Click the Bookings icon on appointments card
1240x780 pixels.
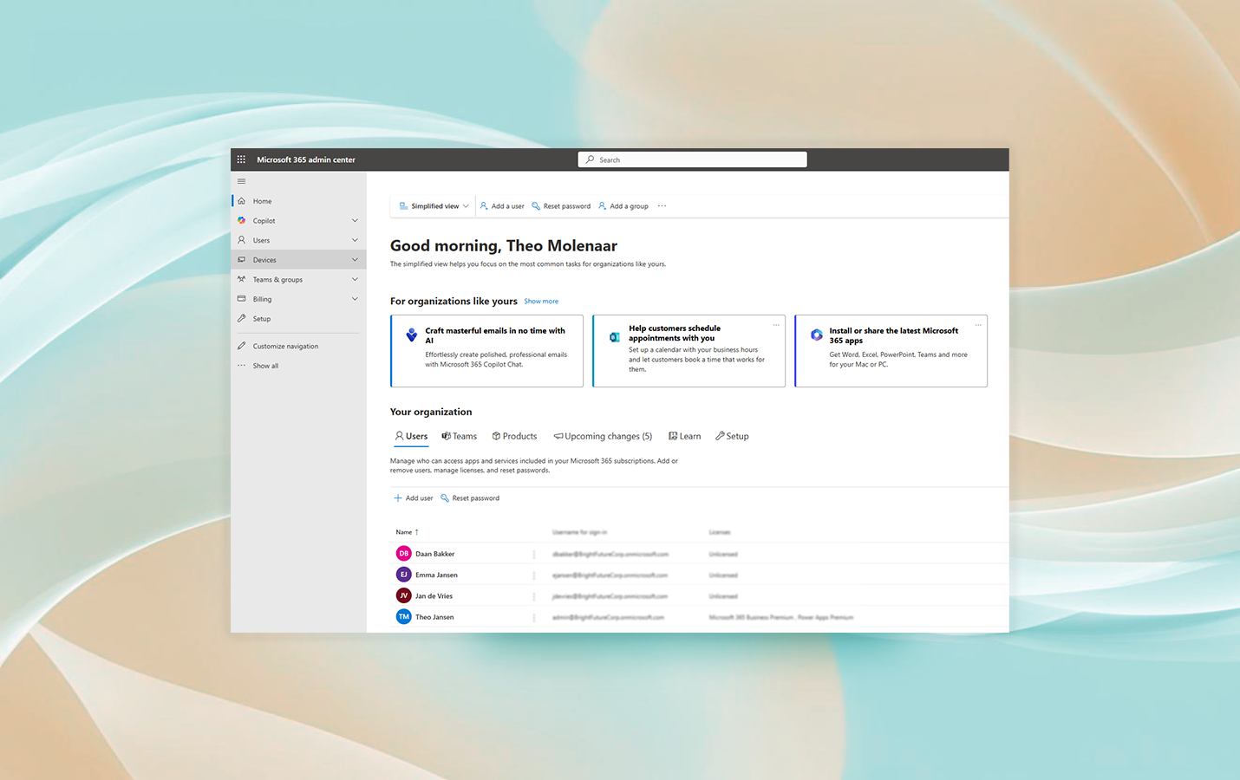(615, 337)
